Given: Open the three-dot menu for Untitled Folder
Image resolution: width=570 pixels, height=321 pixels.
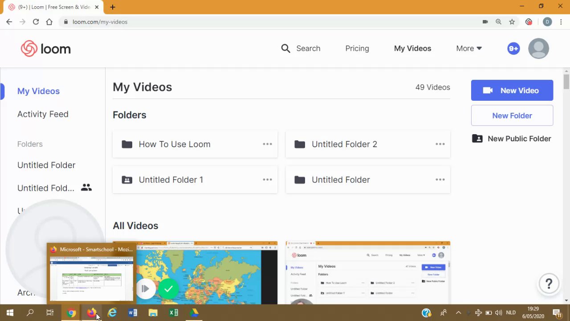Looking at the screenshot, I should pyautogui.click(x=440, y=180).
